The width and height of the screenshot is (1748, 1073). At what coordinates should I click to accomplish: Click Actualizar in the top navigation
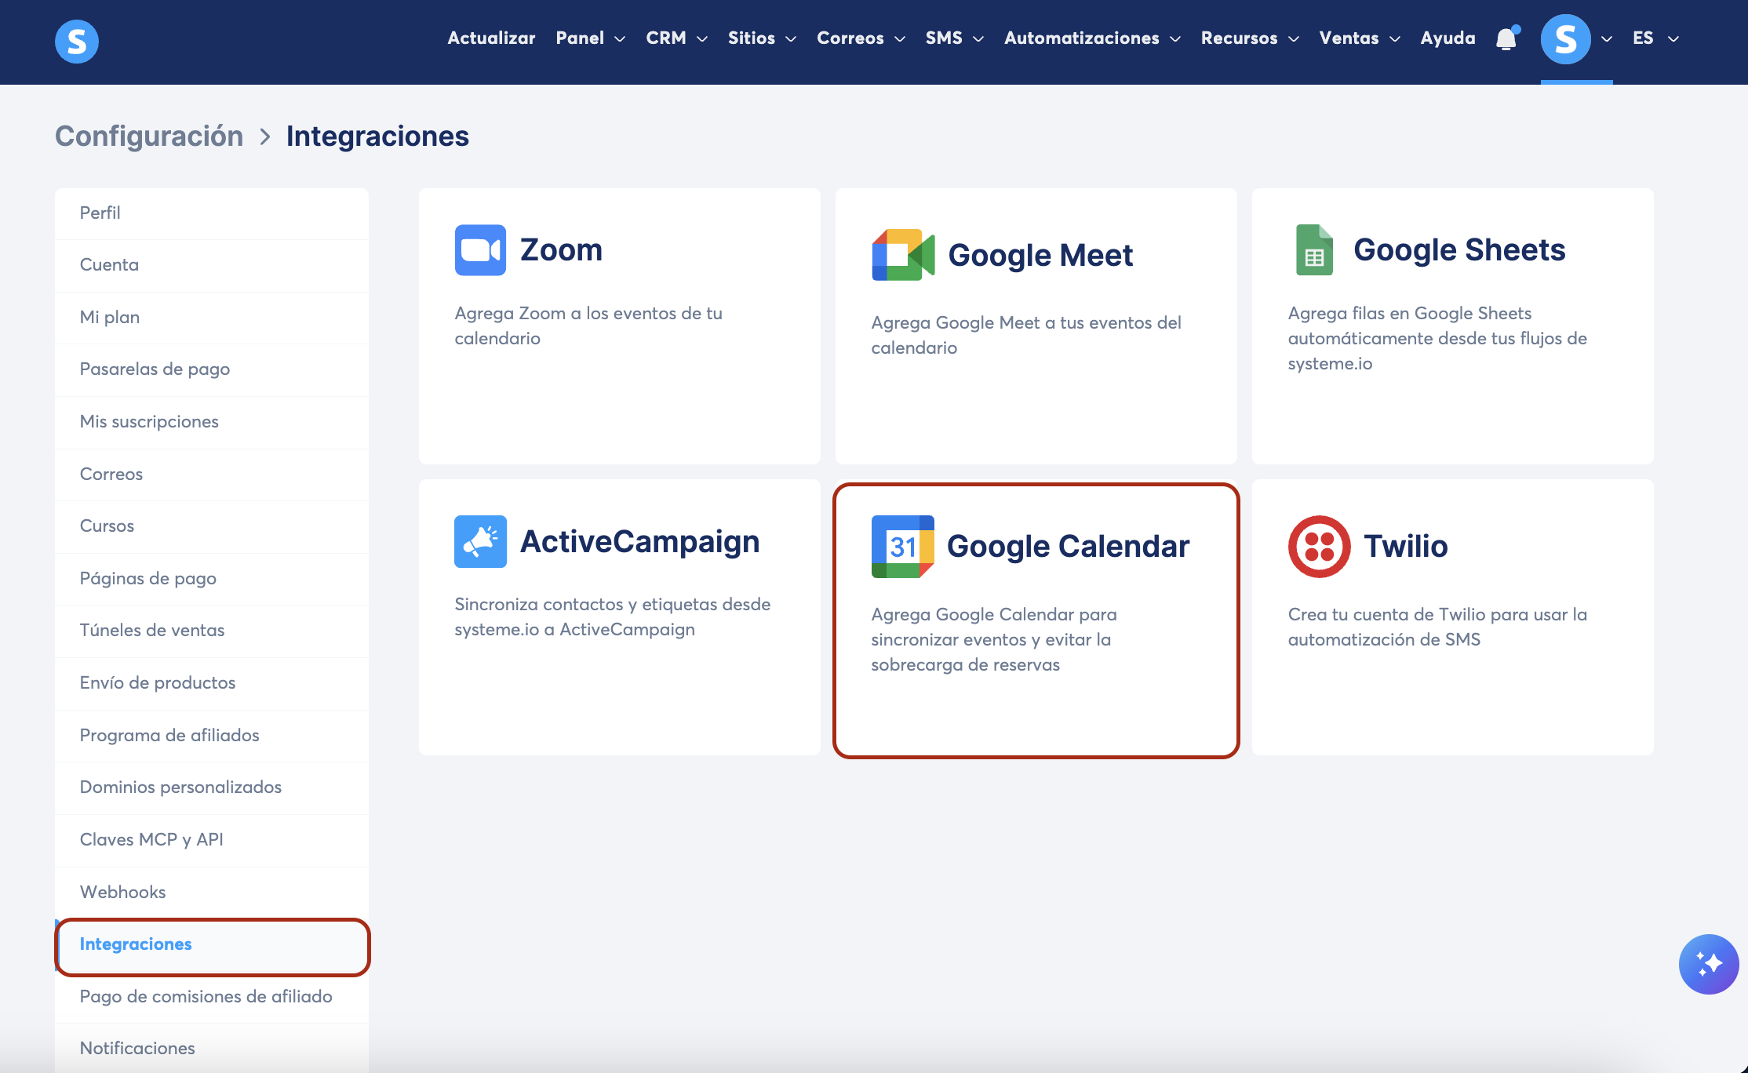click(x=491, y=38)
